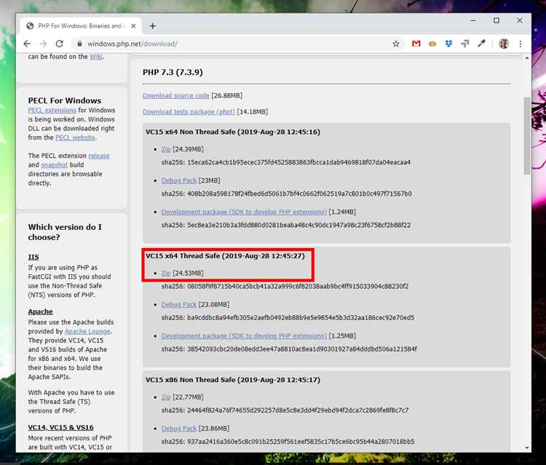
Task: Open the Gmail extension icon
Action: tap(416, 44)
